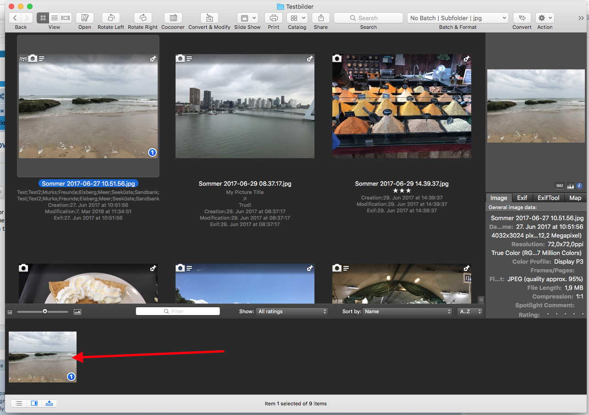Switch to the Map tab

tap(575, 198)
